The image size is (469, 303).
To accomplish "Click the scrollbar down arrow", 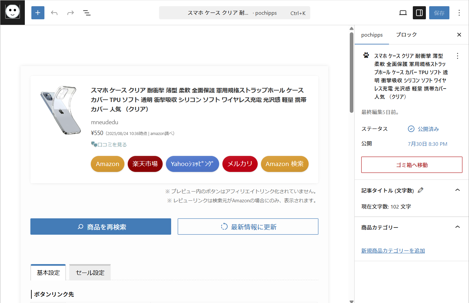I will (351, 301).
